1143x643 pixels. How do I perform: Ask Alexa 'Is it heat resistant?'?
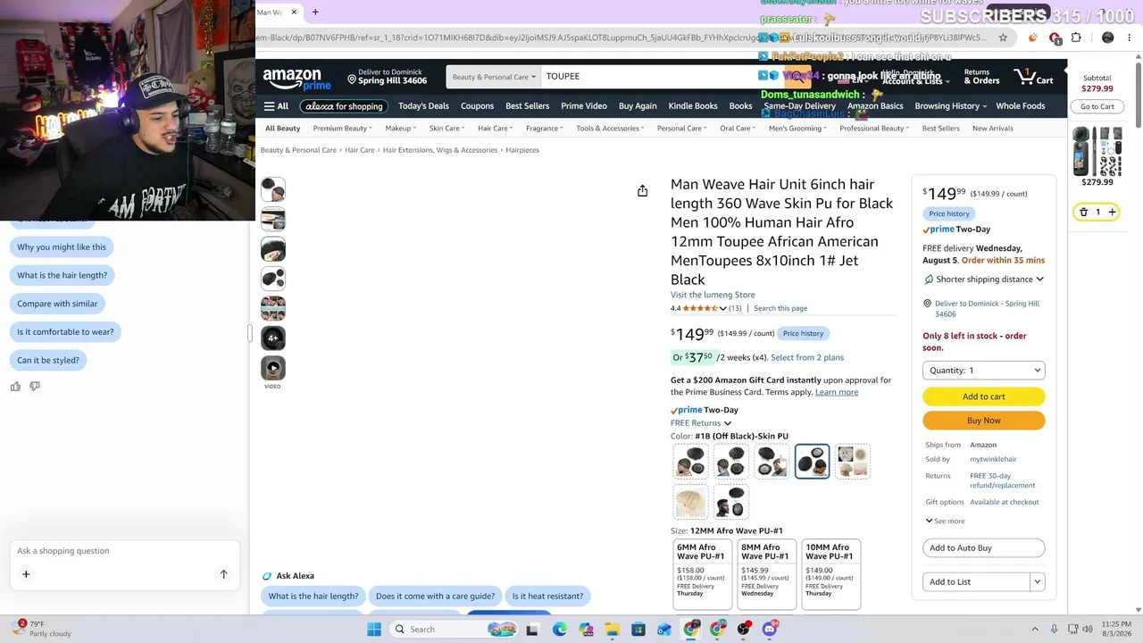point(547,597)
